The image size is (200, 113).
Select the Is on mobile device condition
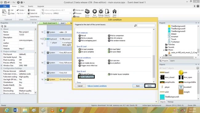pyautogui.click(x=86, y=63)
